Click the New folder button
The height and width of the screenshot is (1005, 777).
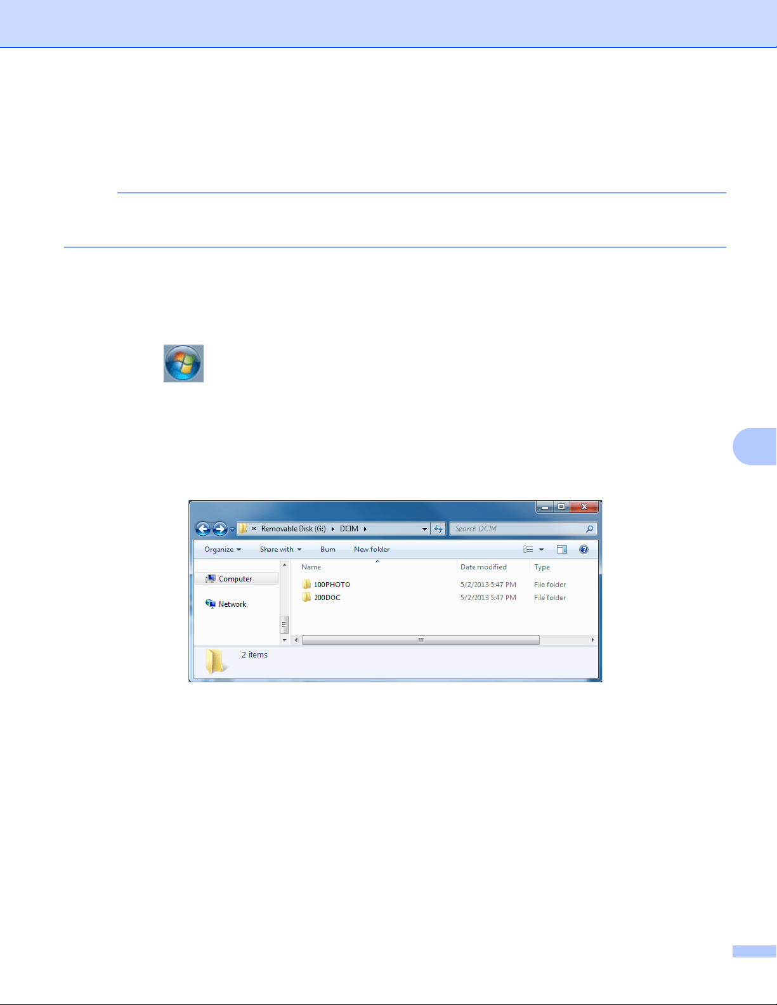(x=372, y=550)
